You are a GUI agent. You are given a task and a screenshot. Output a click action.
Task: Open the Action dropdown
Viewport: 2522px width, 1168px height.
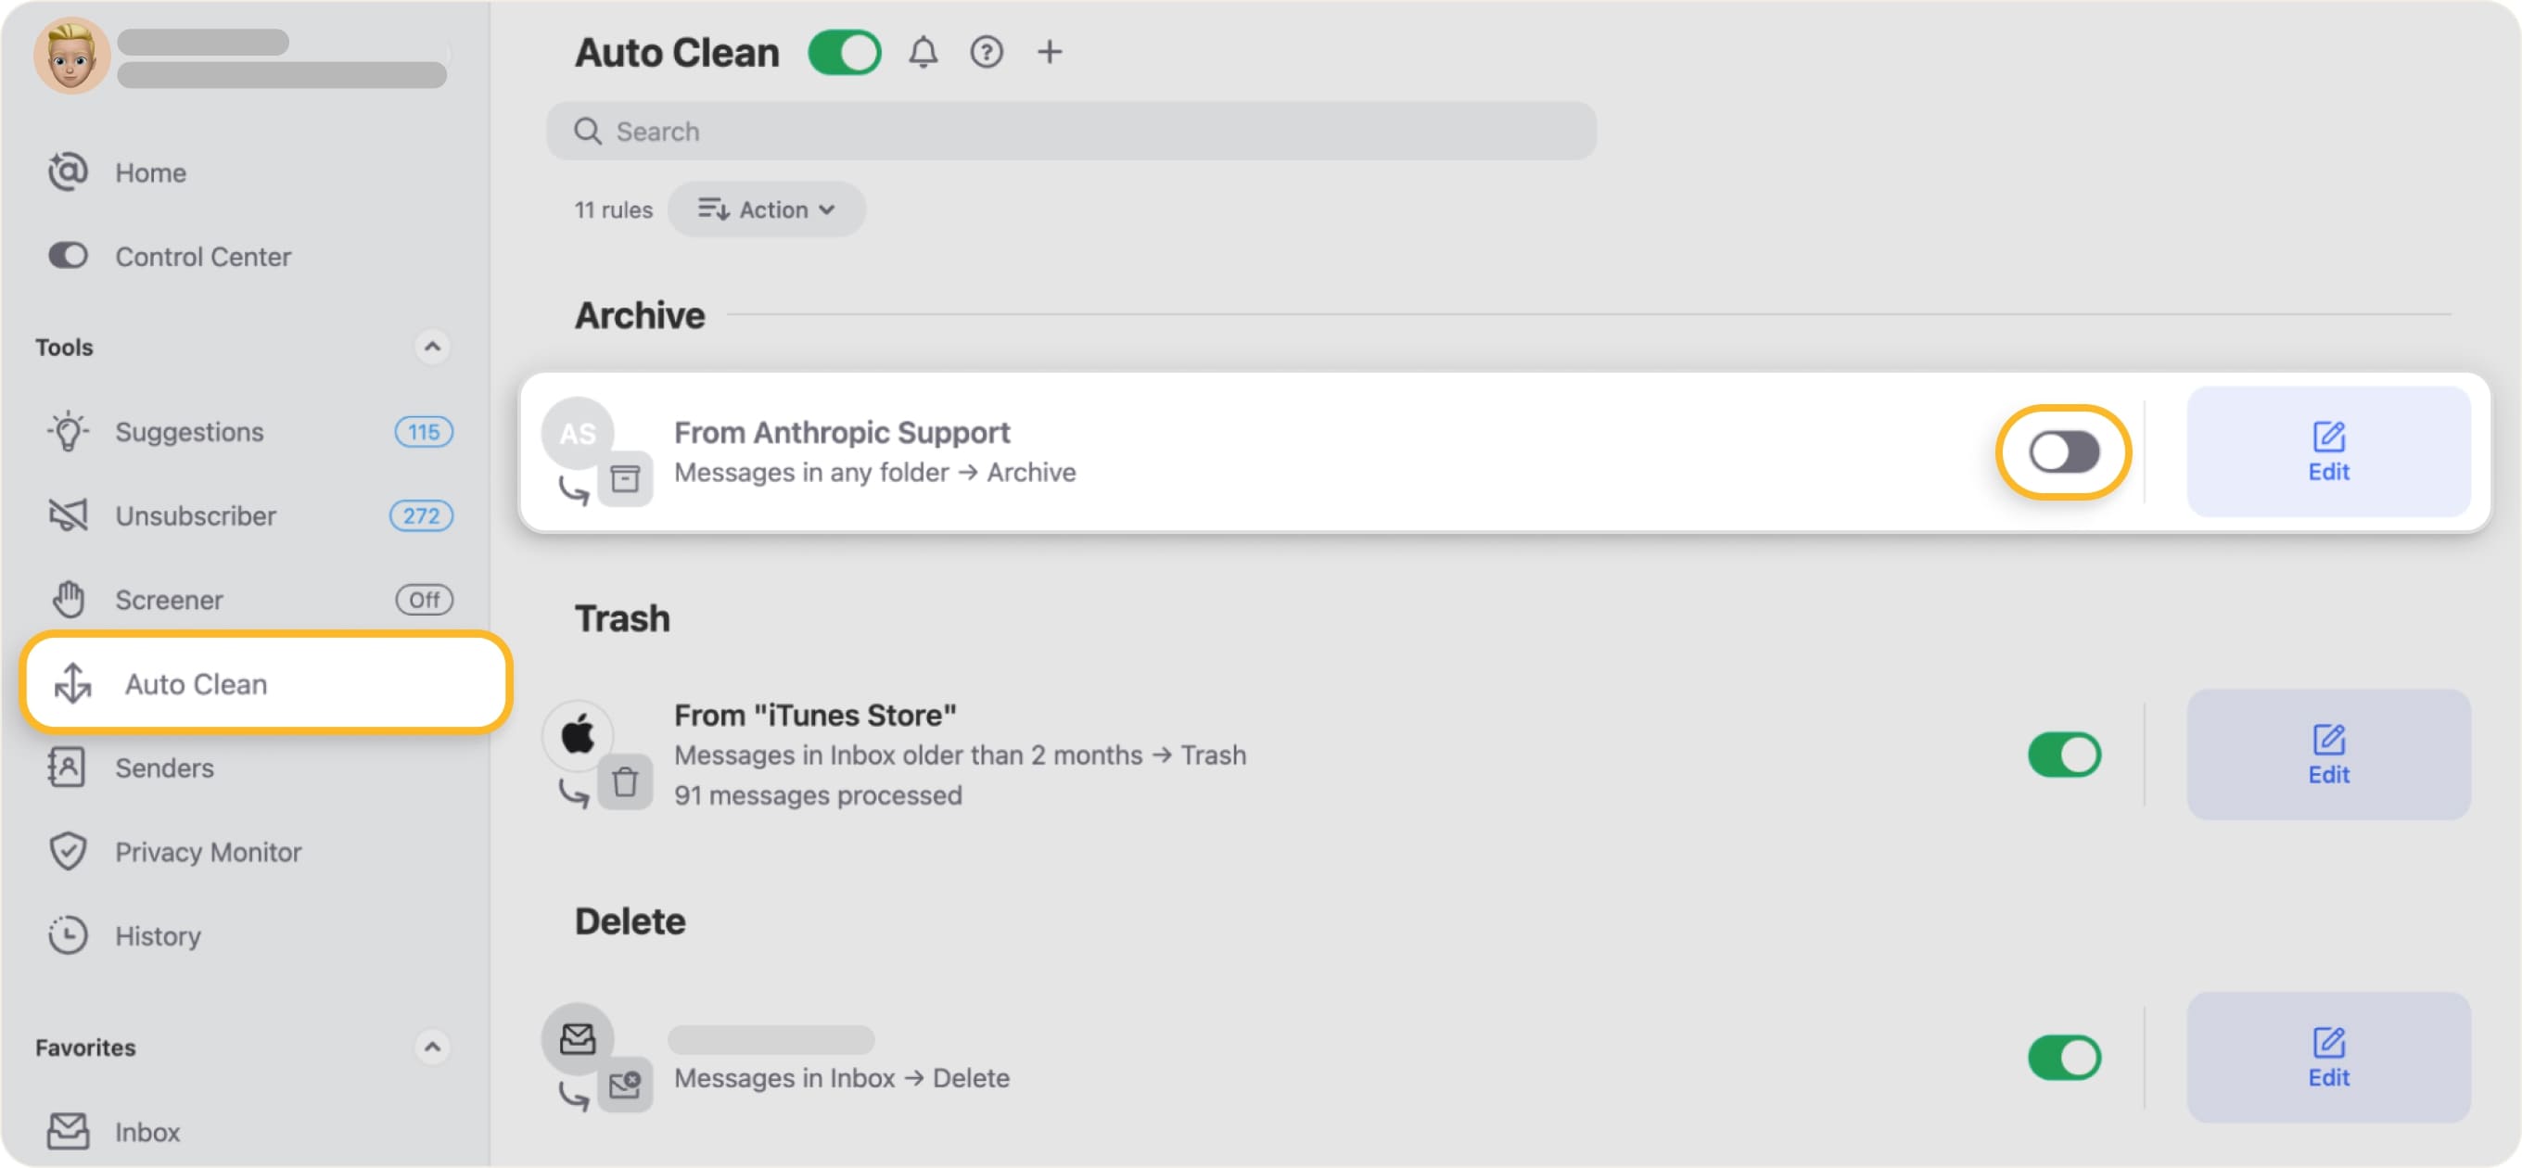tap(767, 209)
